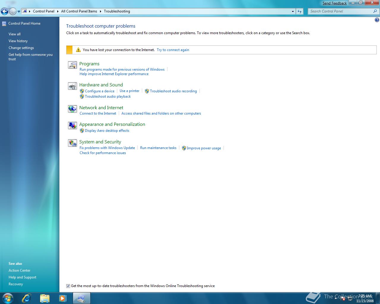Viewport: 380px width, 304px height.
Task: Click the shield icon beside Troubleshoot audio recording
Action: click(147, 91)
